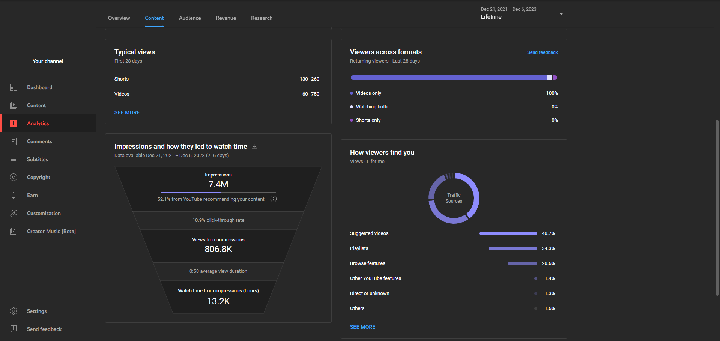Click Send feedback link in Viewers card
This screenshot has height=341, width=720.
click(542, 52)
